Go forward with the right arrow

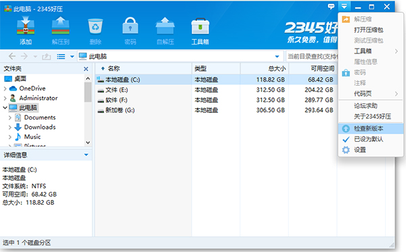24,56
